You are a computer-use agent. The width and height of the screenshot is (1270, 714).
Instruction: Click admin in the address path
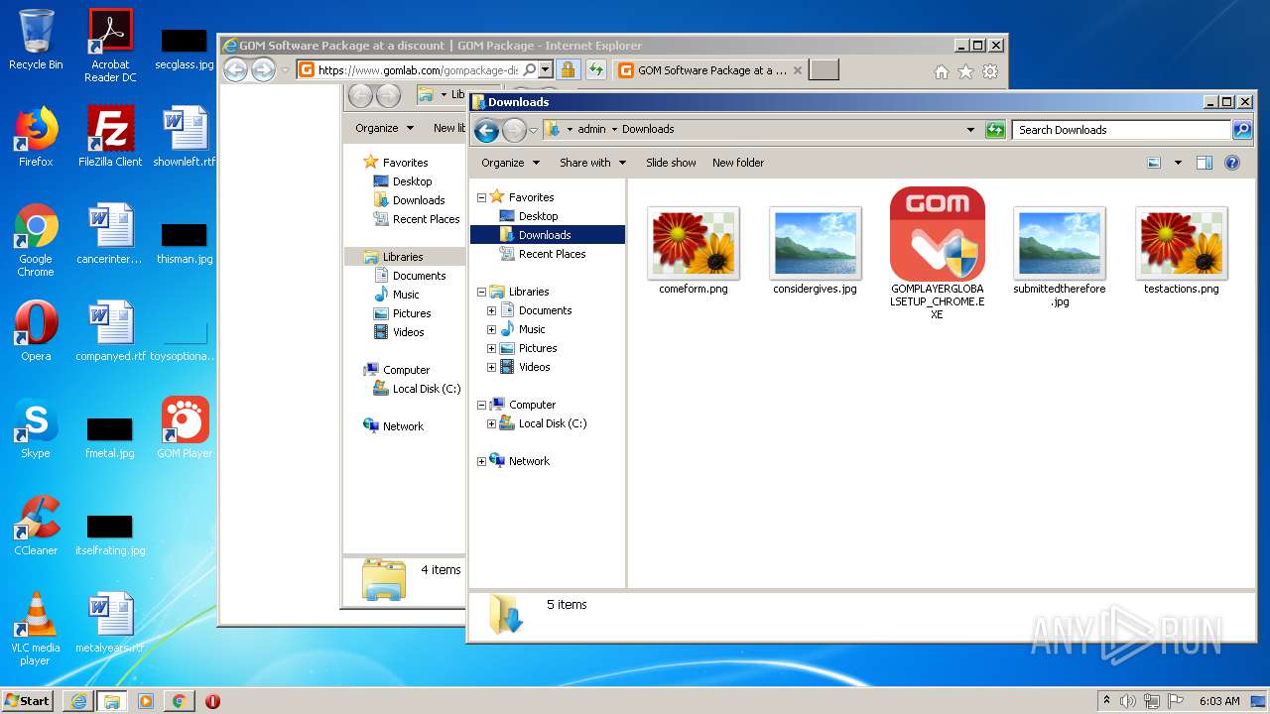(591, 130)
